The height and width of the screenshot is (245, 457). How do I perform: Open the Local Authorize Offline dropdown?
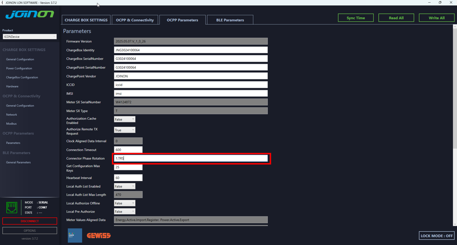click(x=125, y=203)
